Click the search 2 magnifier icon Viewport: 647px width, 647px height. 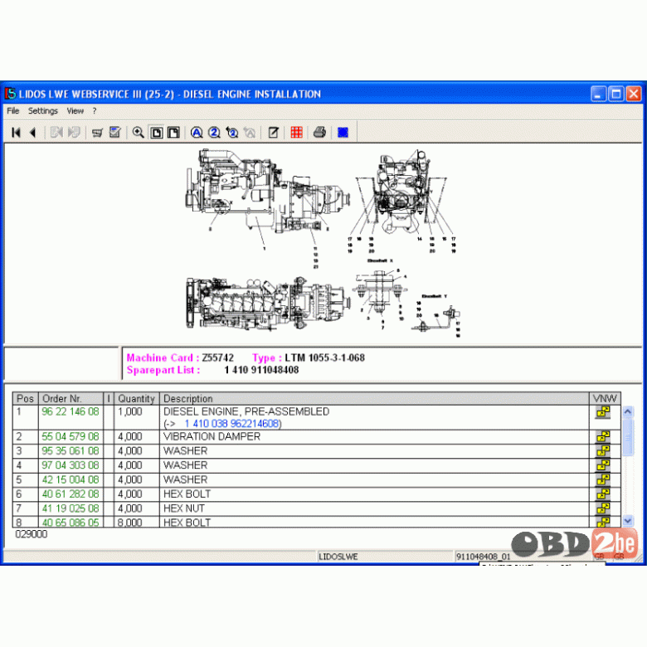(x=214, y=133)
